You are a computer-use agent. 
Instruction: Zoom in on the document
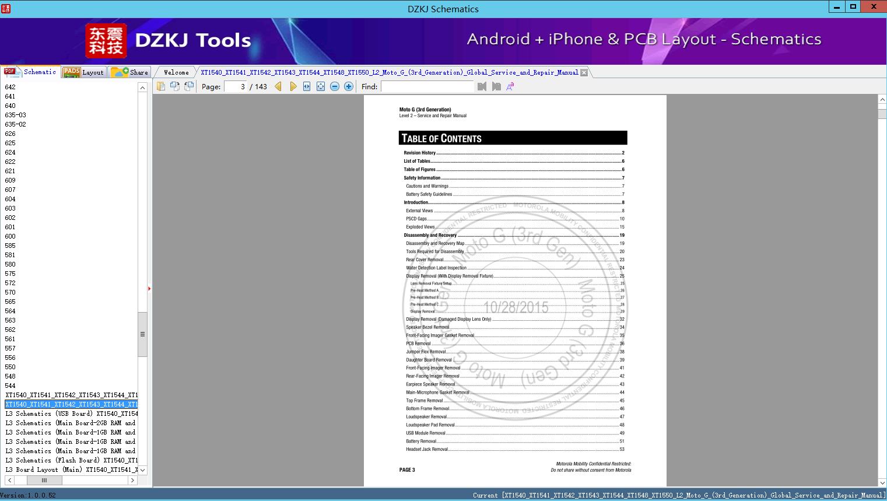pyautogui.click(x=349, y=86)
